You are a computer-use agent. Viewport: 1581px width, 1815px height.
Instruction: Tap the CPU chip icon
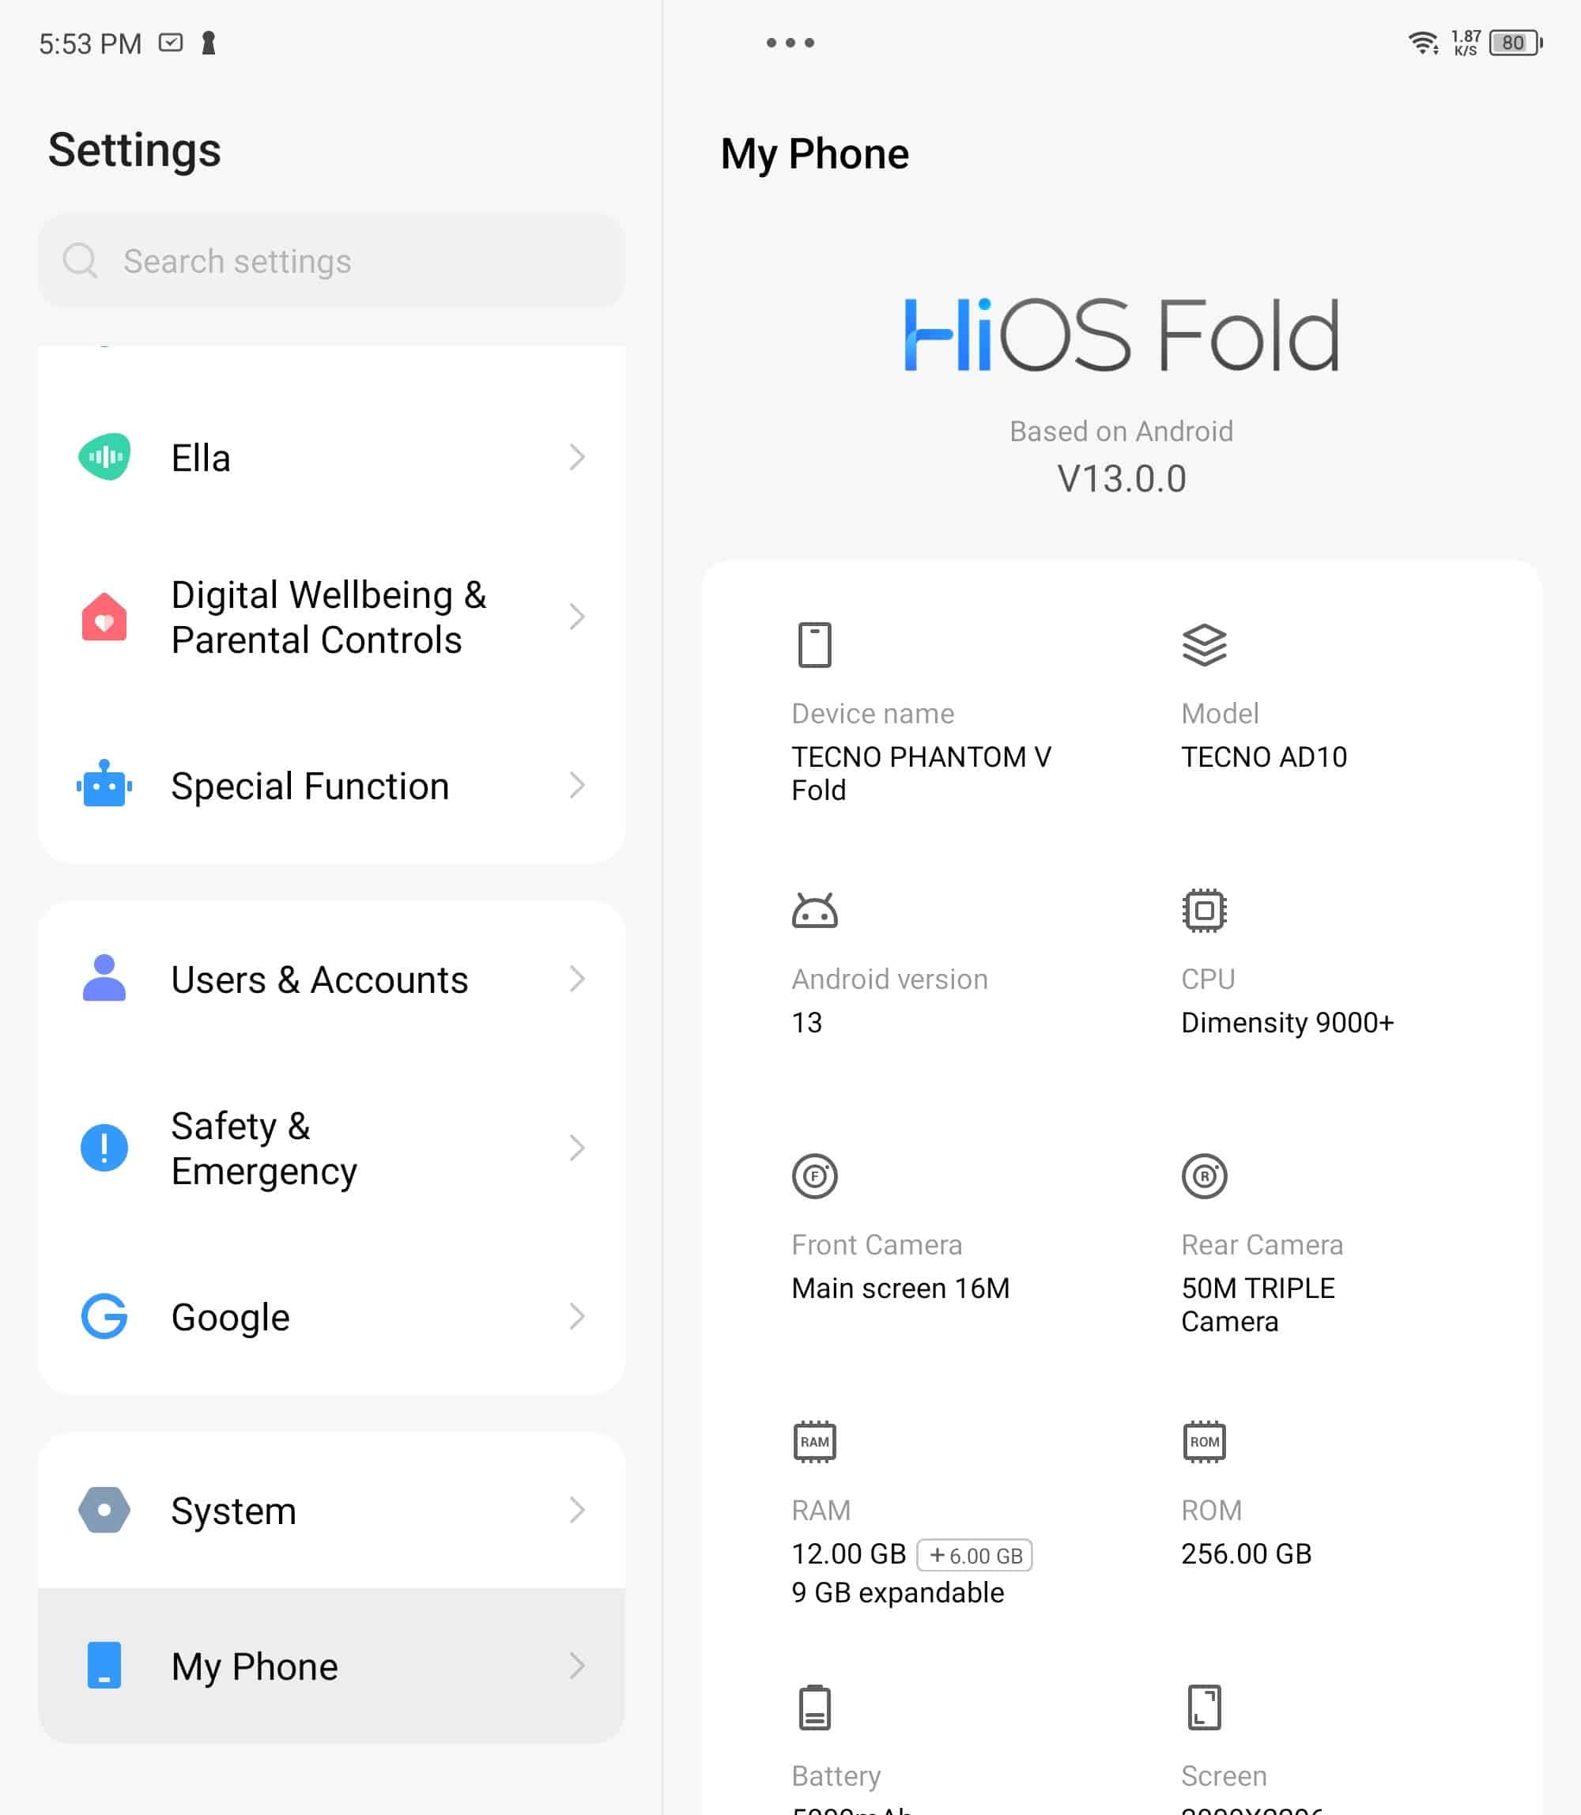(1204, 911)
